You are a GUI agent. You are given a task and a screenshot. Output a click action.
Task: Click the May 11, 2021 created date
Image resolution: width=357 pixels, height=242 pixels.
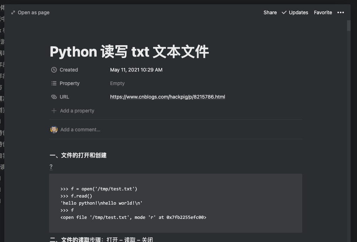(x=136, y=70)
